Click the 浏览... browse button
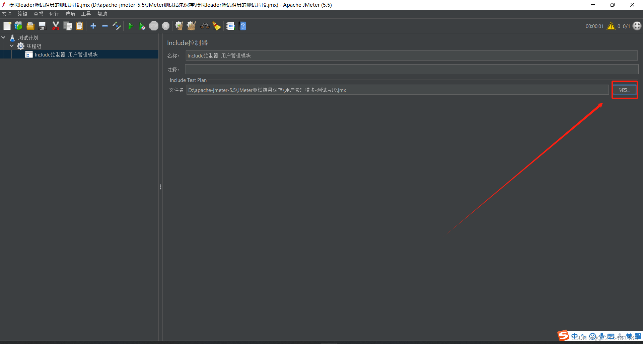 tap(625, 90)
